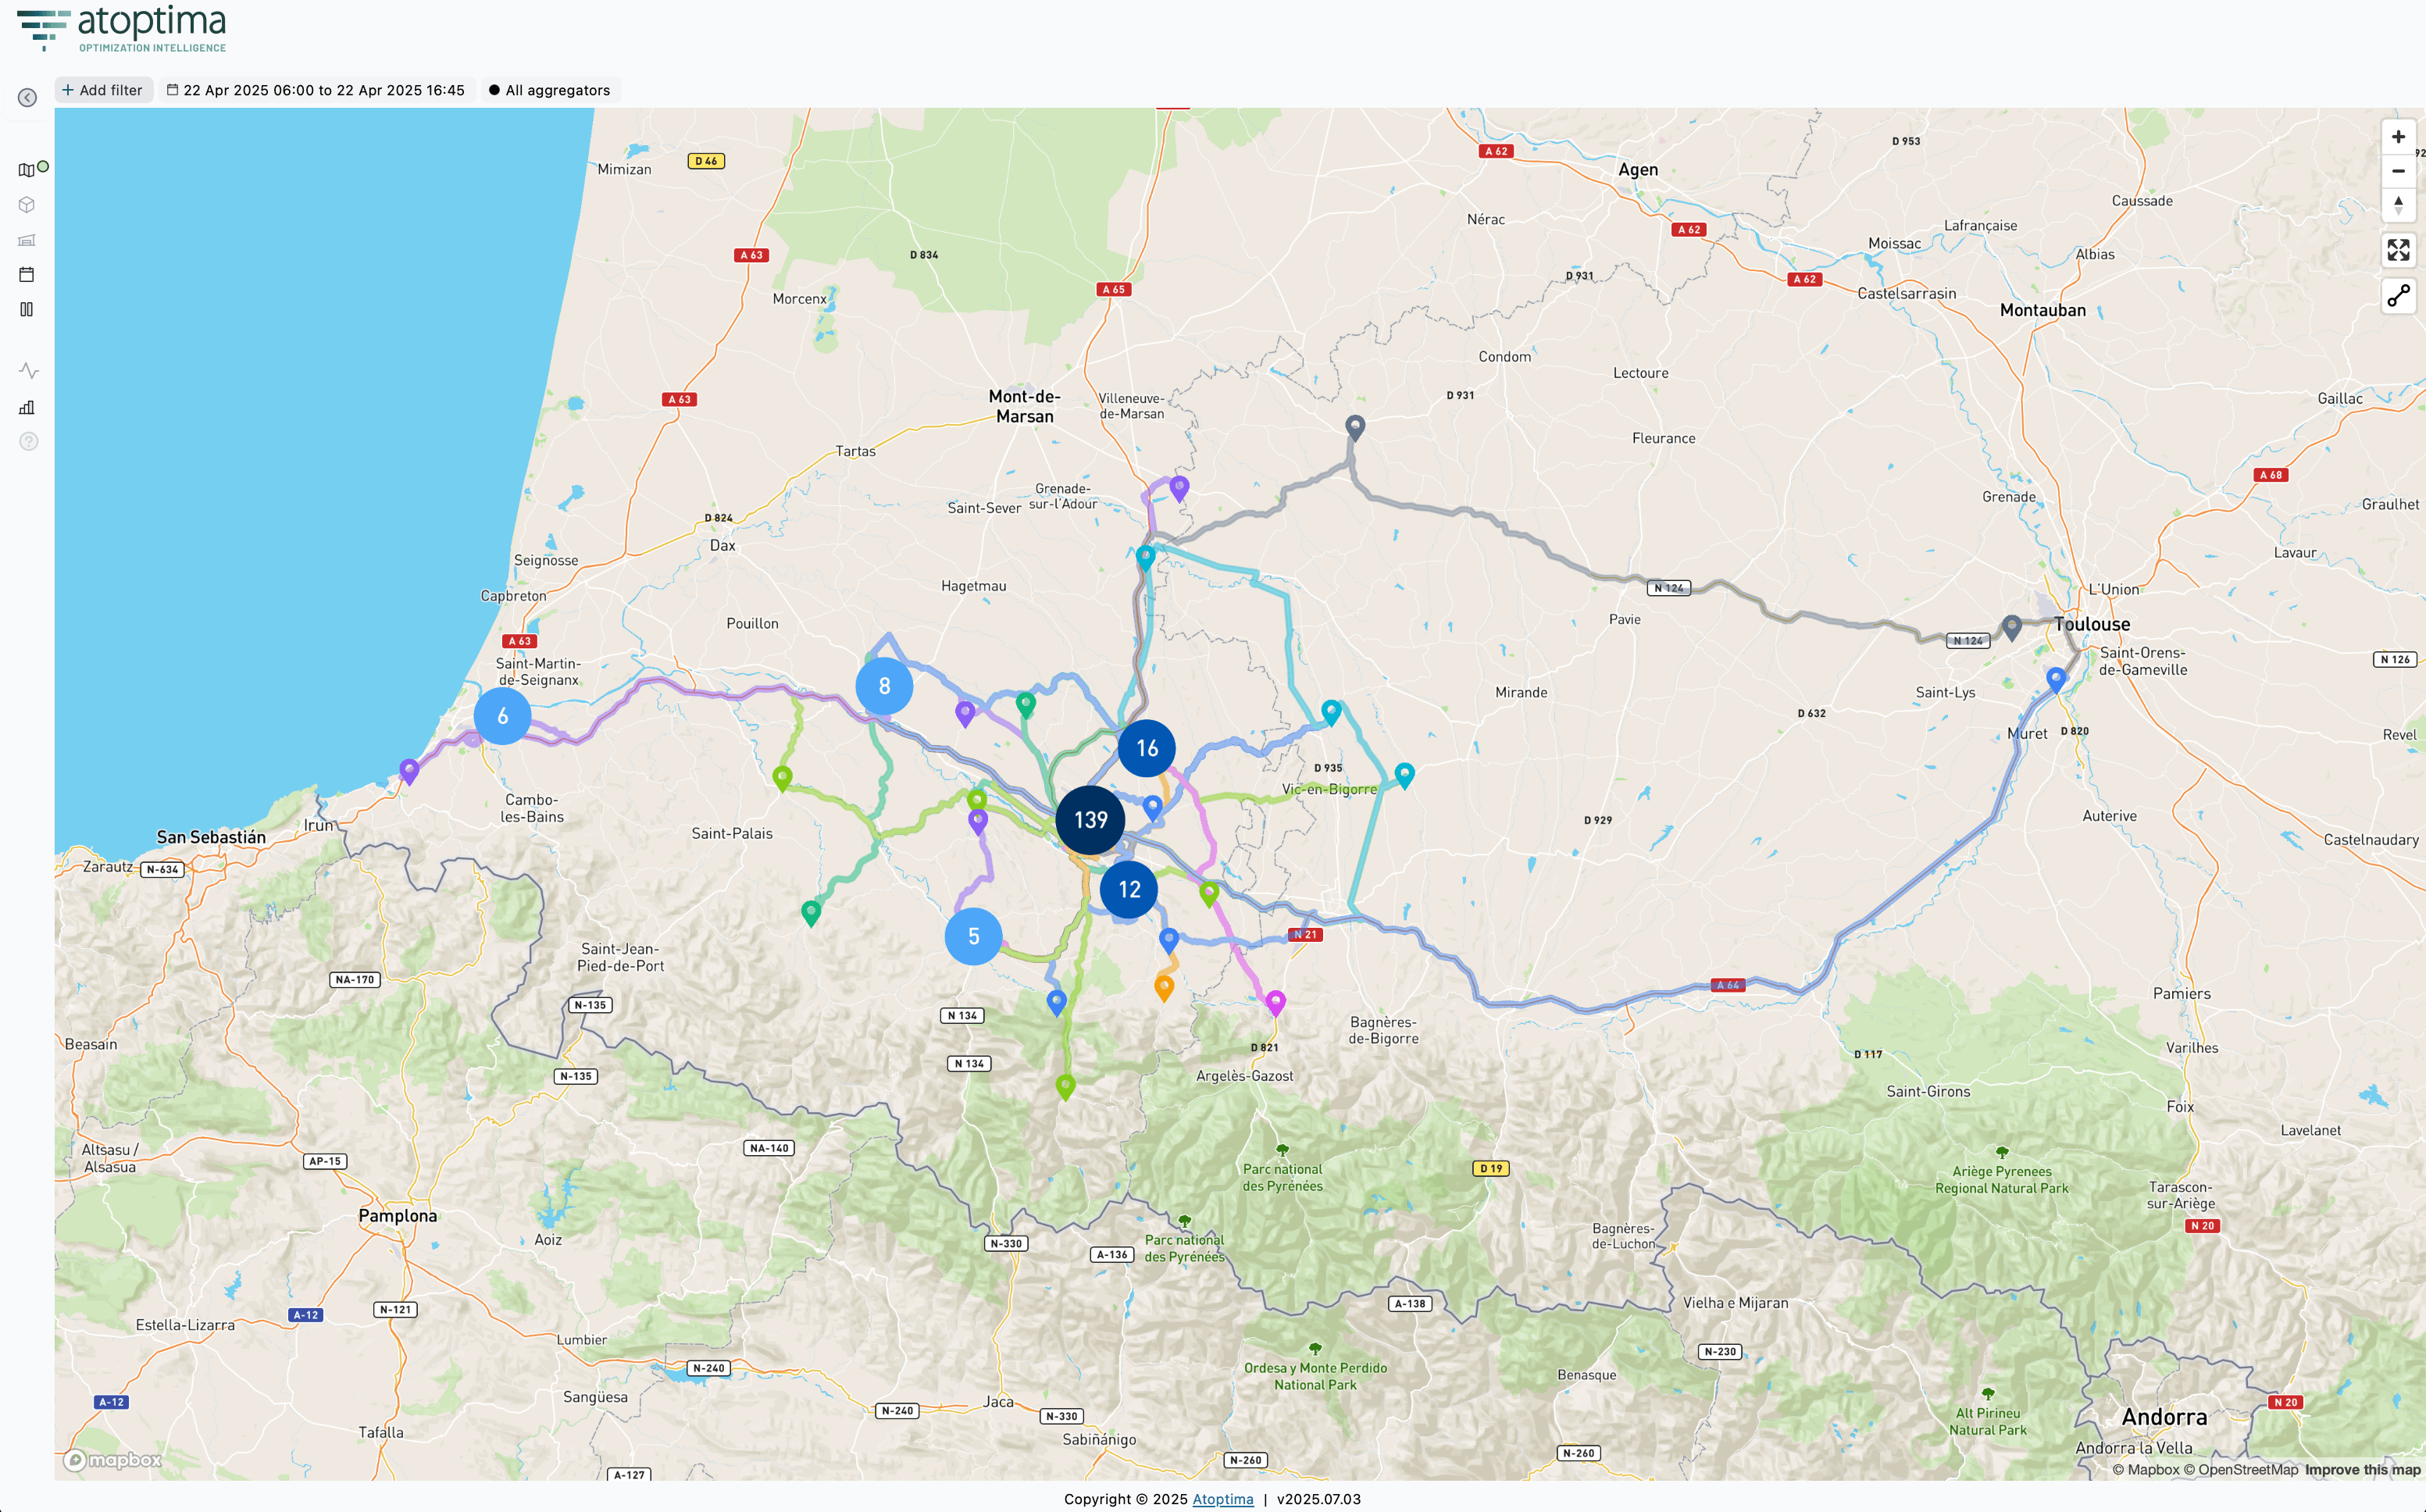Collapse sidebar with the back arrow

[27, 97]
